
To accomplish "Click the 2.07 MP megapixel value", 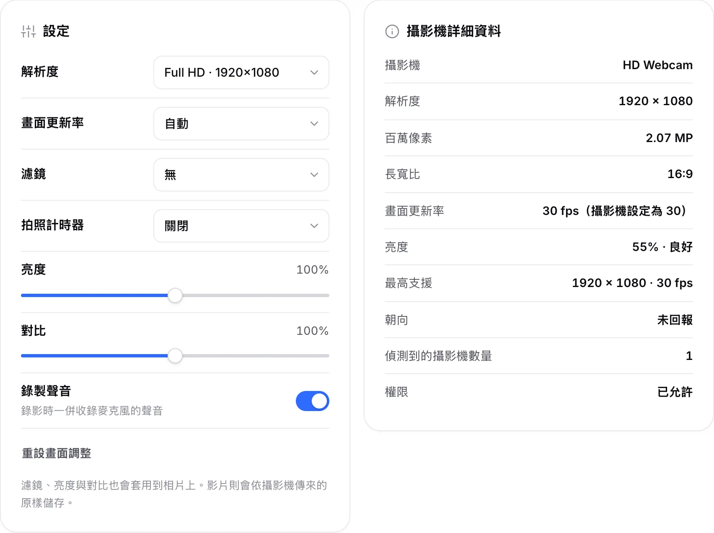I will coord(669,138).
